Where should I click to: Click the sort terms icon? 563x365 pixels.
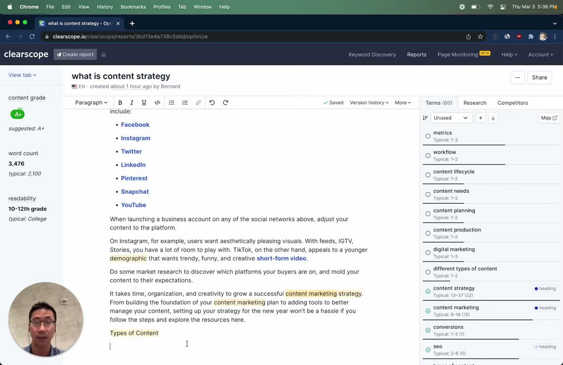426,118
